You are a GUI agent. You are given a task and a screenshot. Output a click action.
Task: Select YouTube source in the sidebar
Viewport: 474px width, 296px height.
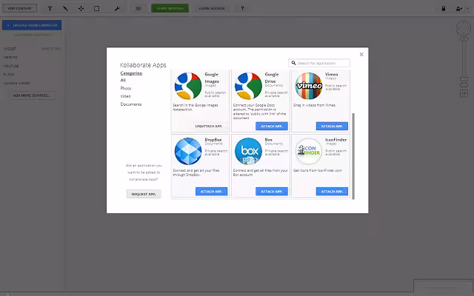coord(11,66)
